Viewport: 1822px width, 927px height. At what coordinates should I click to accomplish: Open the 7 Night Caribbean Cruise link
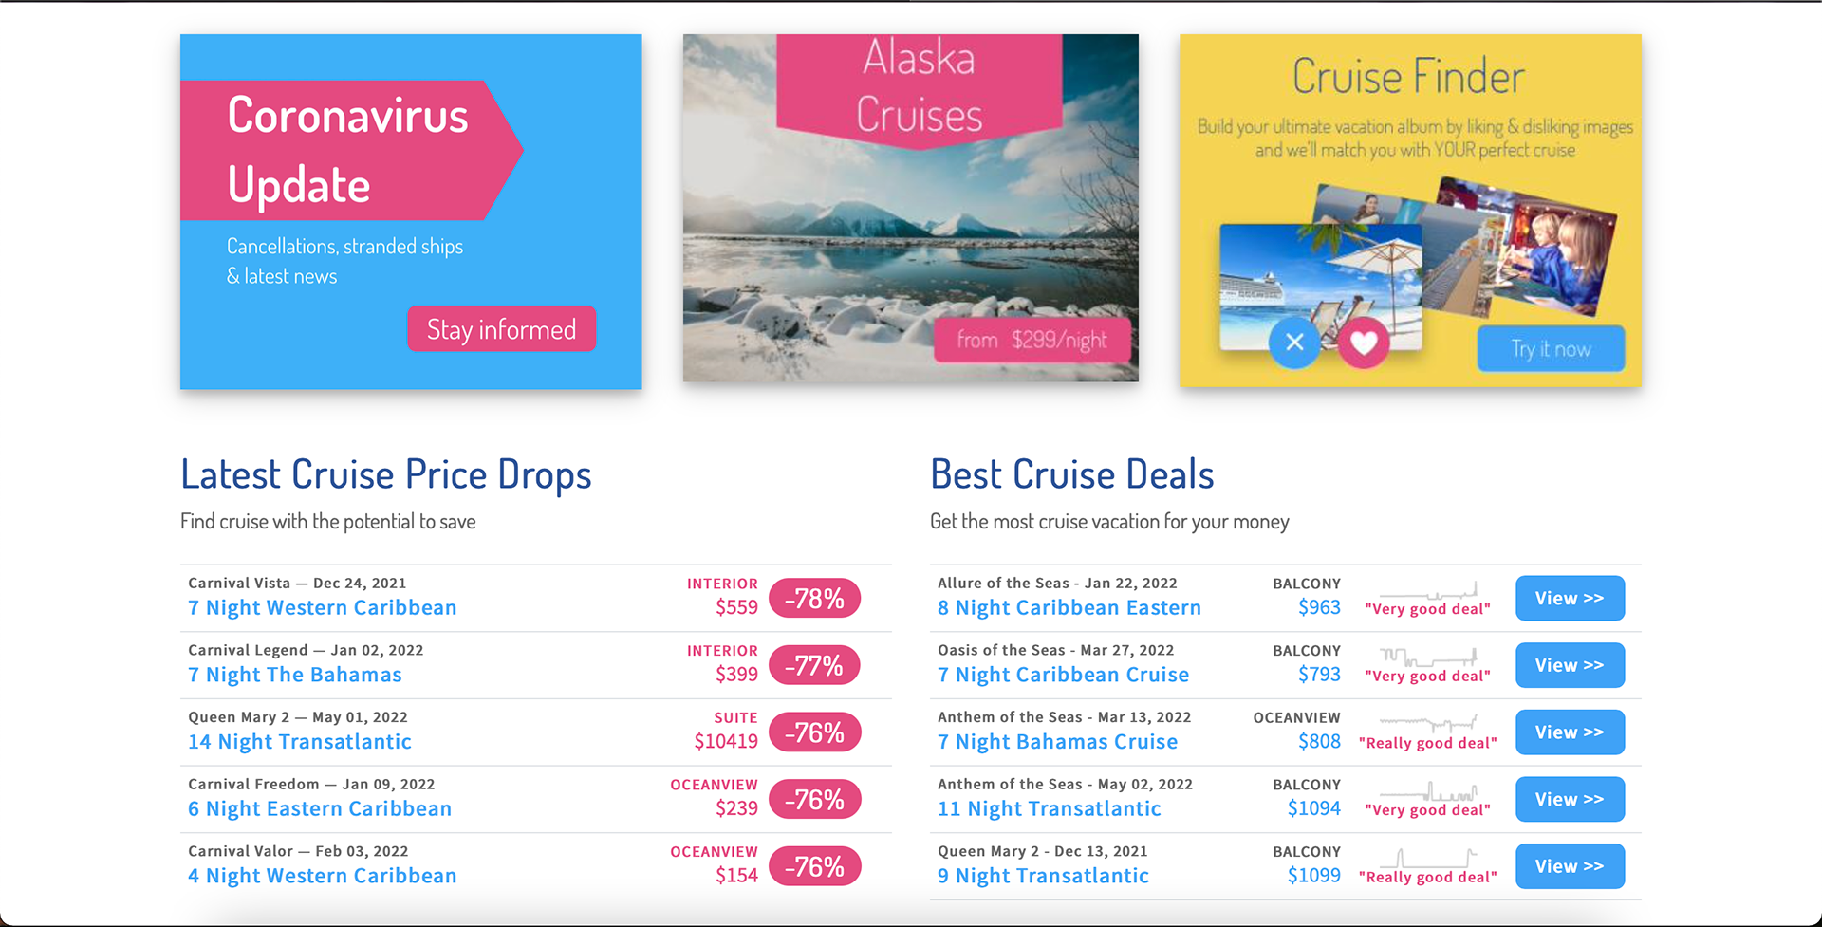1063,676
